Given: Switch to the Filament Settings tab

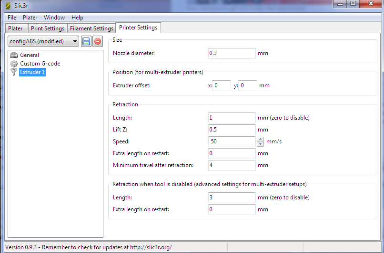Looking at the screenshot, I should pyautogui.click(x=91, y=28).
